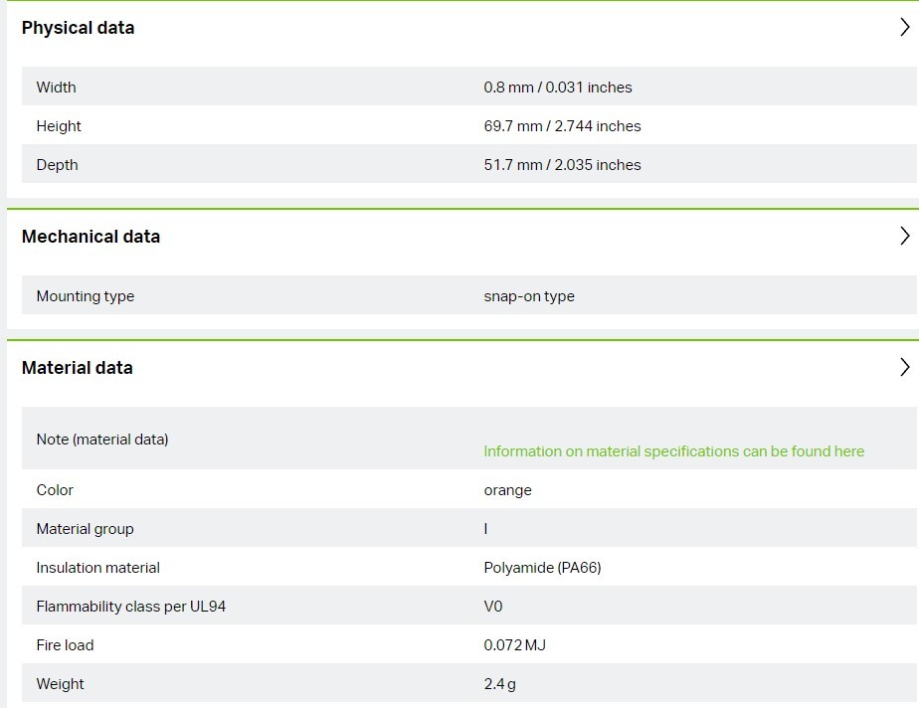Click the Material group label
This screenshot has width=919, height=708.
pyautogui.click(x=85, y=529)
